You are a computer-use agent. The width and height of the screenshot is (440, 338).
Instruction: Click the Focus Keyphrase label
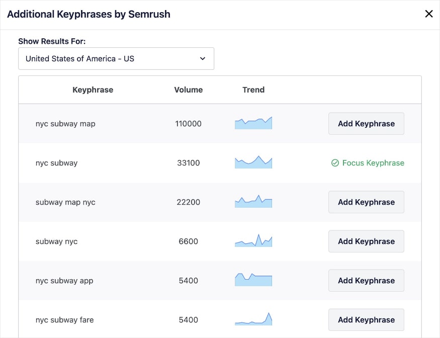373,163
